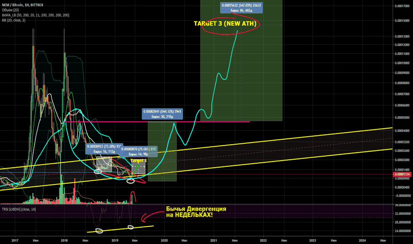Screen dimensions: 413x244
Task: Click the 0.00005000 price axis label
Action: point(402,118)
